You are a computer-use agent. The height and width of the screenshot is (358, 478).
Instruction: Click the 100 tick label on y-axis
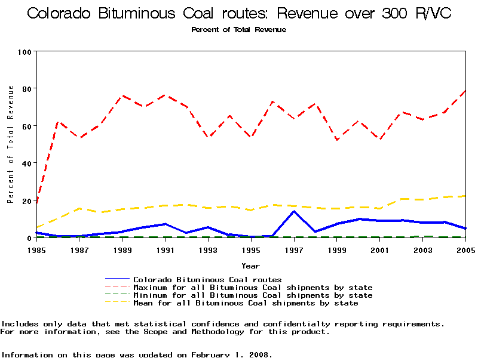[x=24, y=52]
